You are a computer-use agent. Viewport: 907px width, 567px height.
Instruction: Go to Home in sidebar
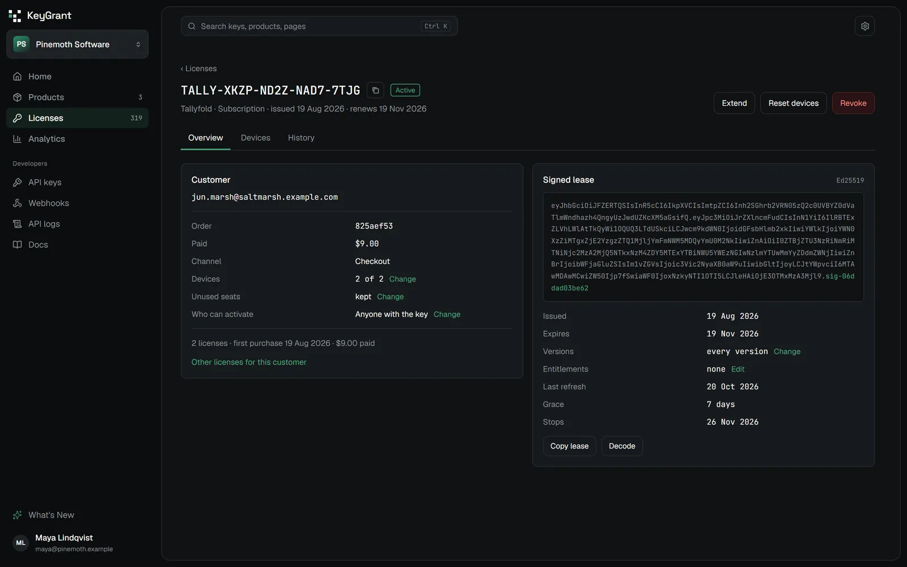pos(77,77)
